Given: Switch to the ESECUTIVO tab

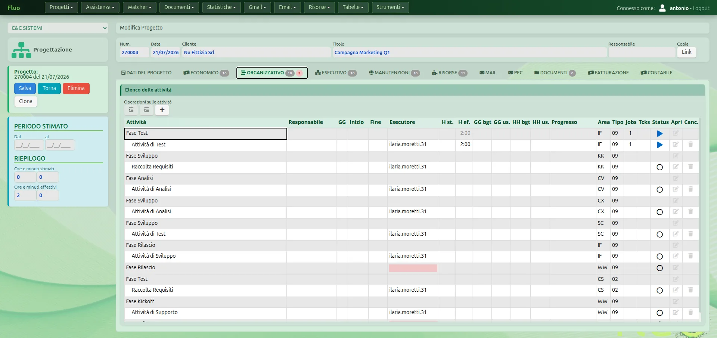Looking at the screenshot, I should point(336,73).
